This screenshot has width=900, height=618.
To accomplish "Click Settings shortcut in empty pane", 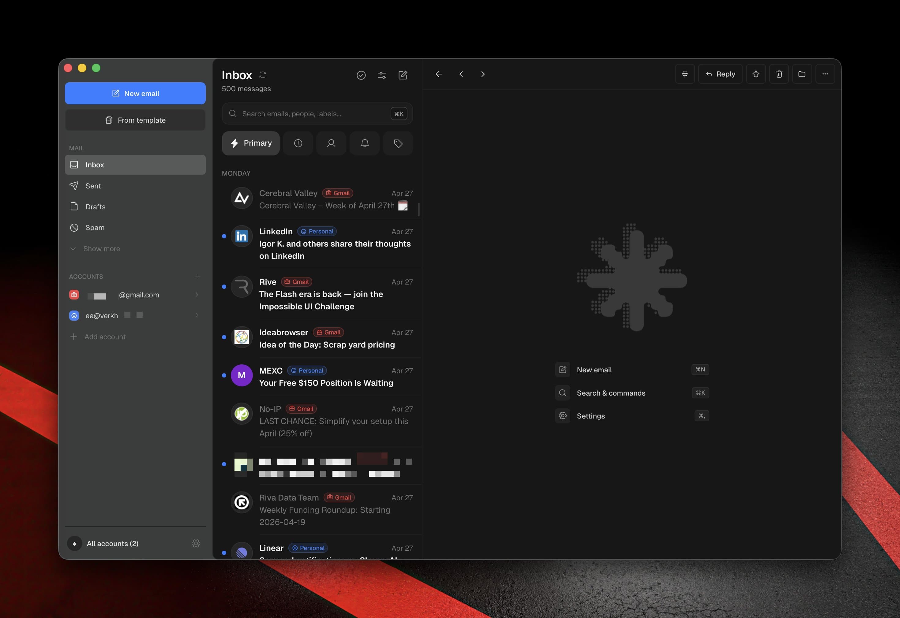I will (632, 416).
